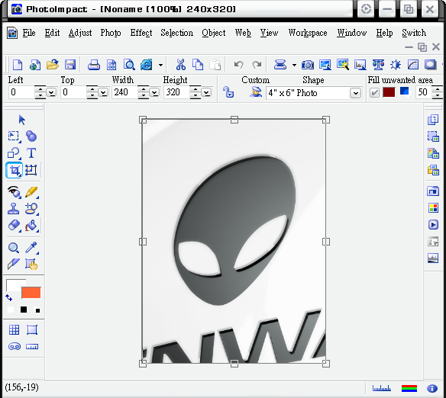This screenshot has height=398, width=446.
Task: Open the scanner icon in toolbar
Action: pos(280,65)
